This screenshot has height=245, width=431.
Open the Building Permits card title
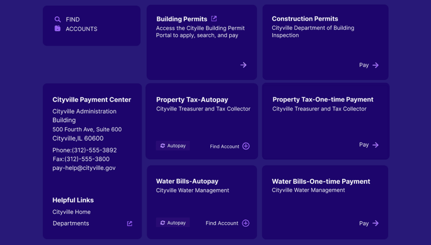[x=182, y=19]
